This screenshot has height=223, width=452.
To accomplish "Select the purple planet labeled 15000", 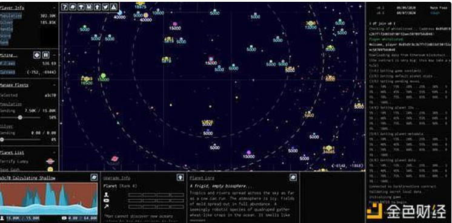I will [248, 152].
